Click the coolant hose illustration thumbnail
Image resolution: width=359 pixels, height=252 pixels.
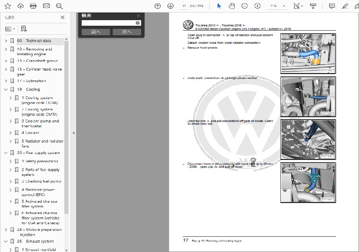308,54
